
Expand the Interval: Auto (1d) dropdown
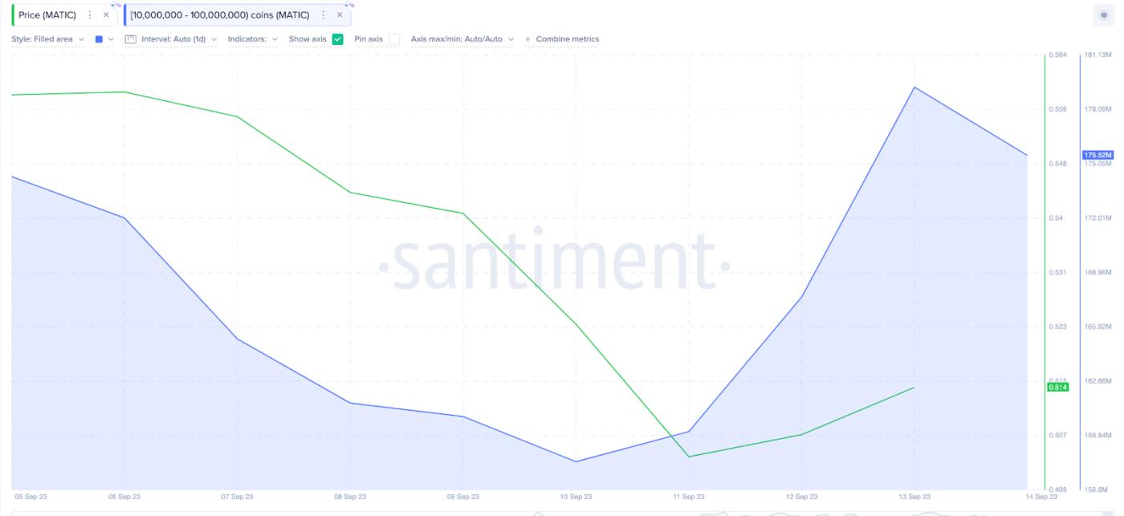click(178, 39)
